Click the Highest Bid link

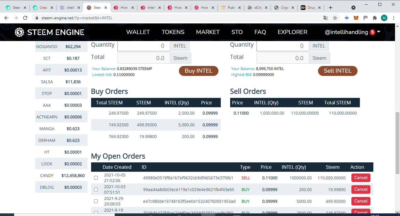(242, 75)
